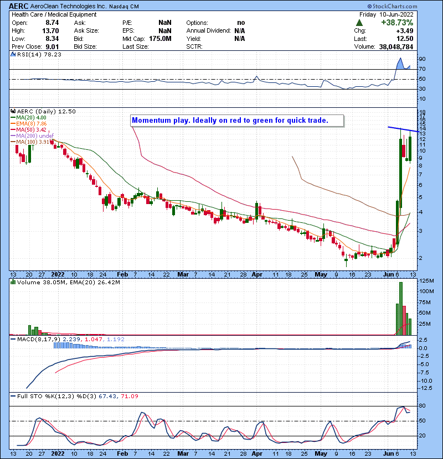The height and width of the screenshot is (459, 443).
Task: Click the AeroClean Technologies Inc. company name
Action: pyautogui.click(x=69, y=6)
